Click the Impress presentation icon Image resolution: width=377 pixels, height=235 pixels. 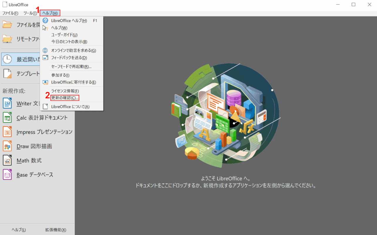(7, 132)
